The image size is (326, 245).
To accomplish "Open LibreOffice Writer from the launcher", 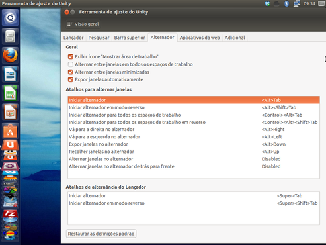I will (10, 74).
